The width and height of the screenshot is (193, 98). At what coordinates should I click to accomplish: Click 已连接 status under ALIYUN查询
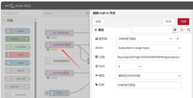(52, 78)
